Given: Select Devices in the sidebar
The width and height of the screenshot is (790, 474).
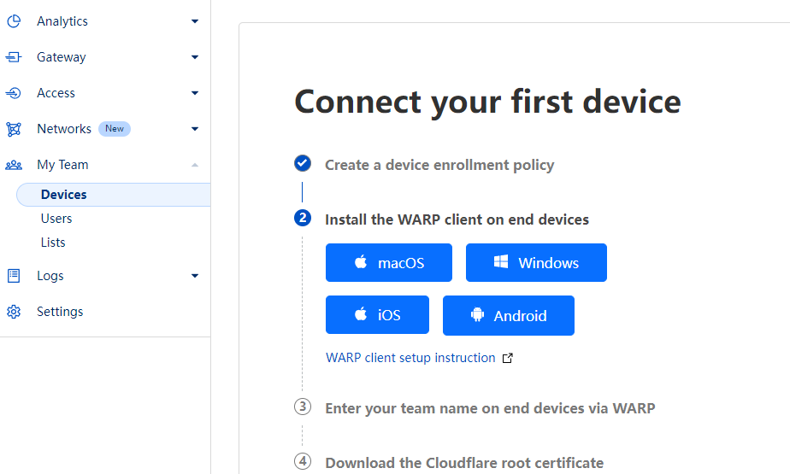Looking at the screenshot, I should click(64, 195).
